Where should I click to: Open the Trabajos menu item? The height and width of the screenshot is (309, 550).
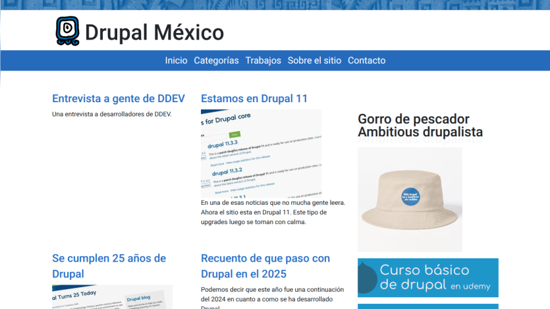263,61
